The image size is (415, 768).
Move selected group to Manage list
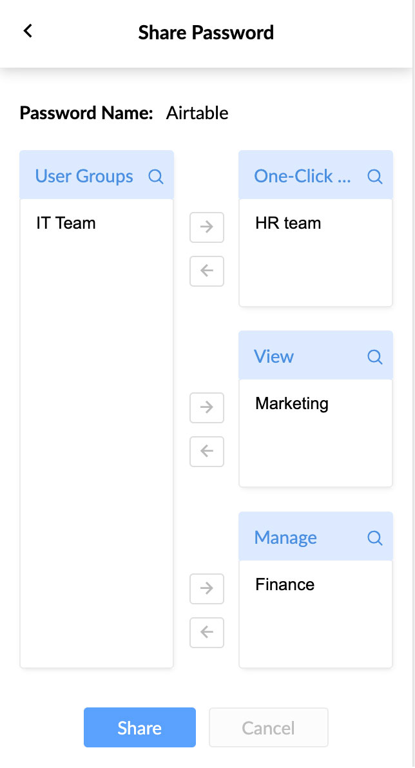tap(207, 589)
